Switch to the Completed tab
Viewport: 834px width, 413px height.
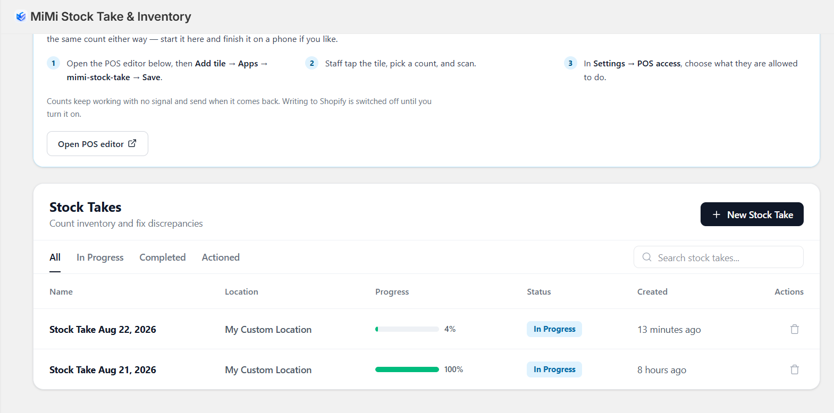[x=163, y=257]
